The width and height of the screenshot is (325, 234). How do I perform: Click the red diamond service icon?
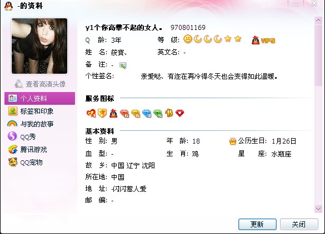pyautogui.click(x=124, y=113)
